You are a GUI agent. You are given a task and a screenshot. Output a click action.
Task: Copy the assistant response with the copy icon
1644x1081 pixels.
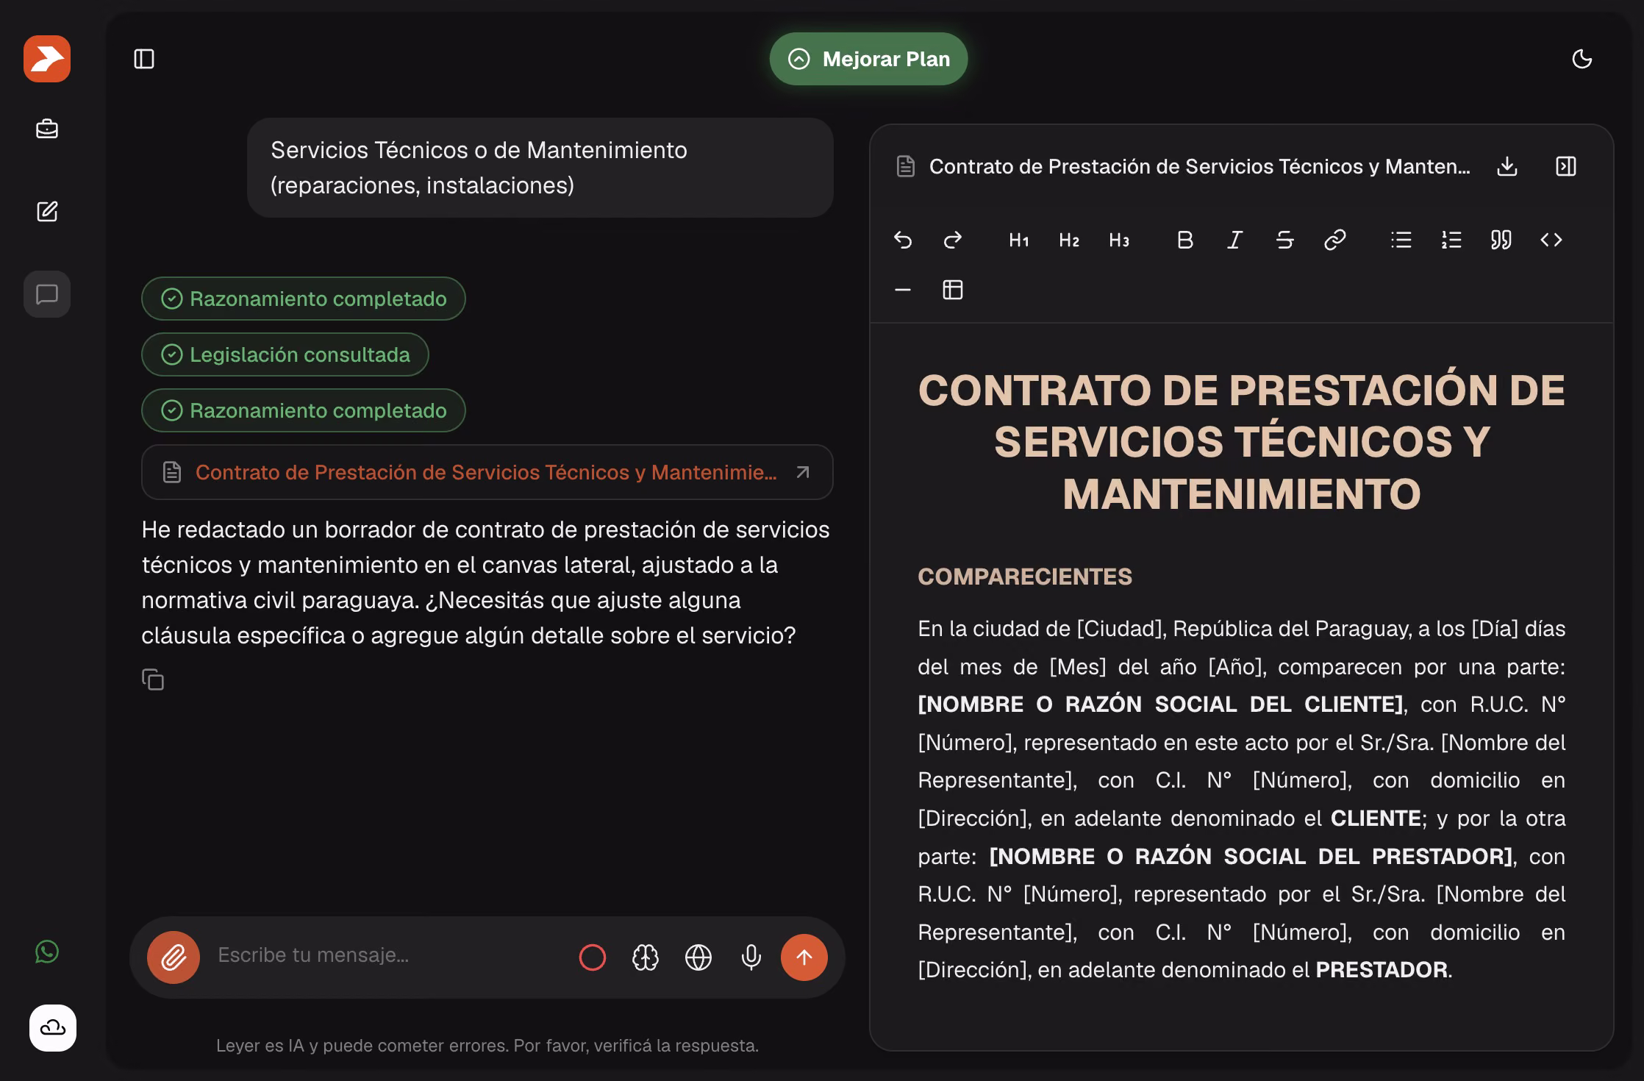[x=153, y=679]
